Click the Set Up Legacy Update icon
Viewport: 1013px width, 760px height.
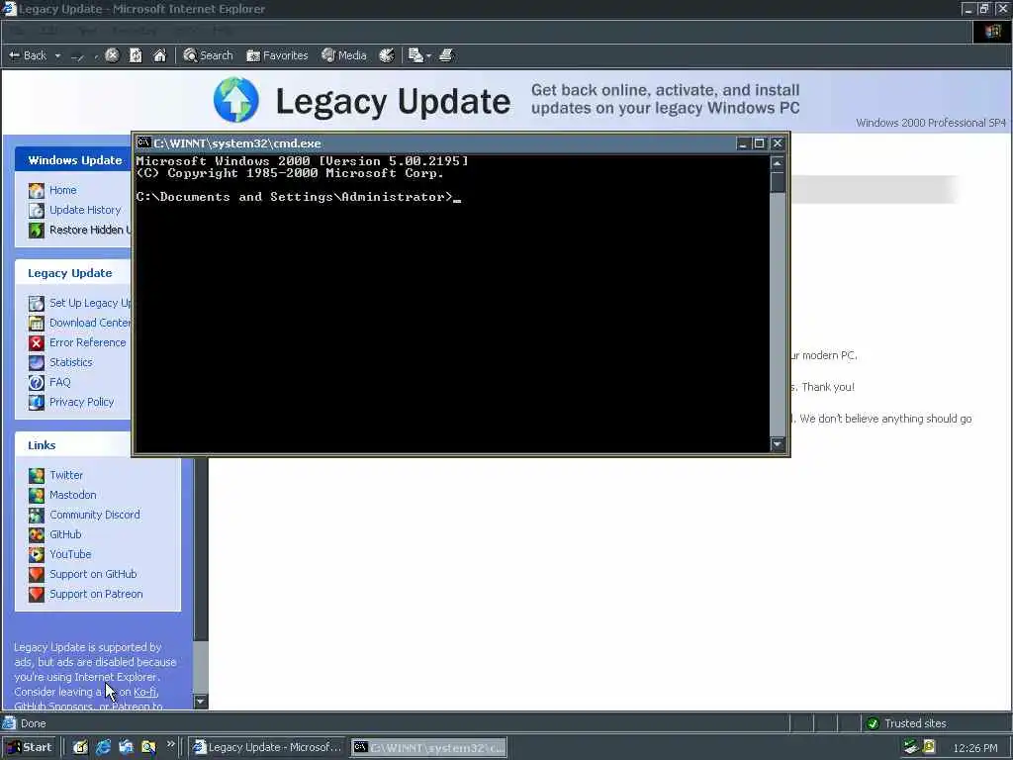(x=37, y=303)
